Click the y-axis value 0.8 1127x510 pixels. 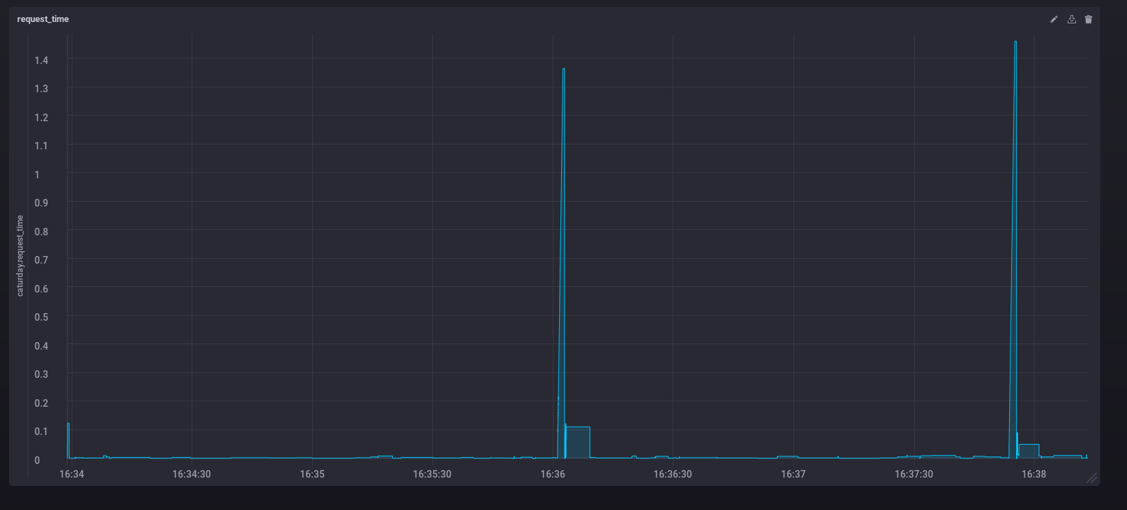pos(41,232)
